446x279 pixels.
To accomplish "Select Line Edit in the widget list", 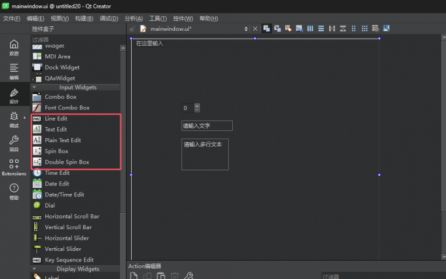I will [56, 119].
